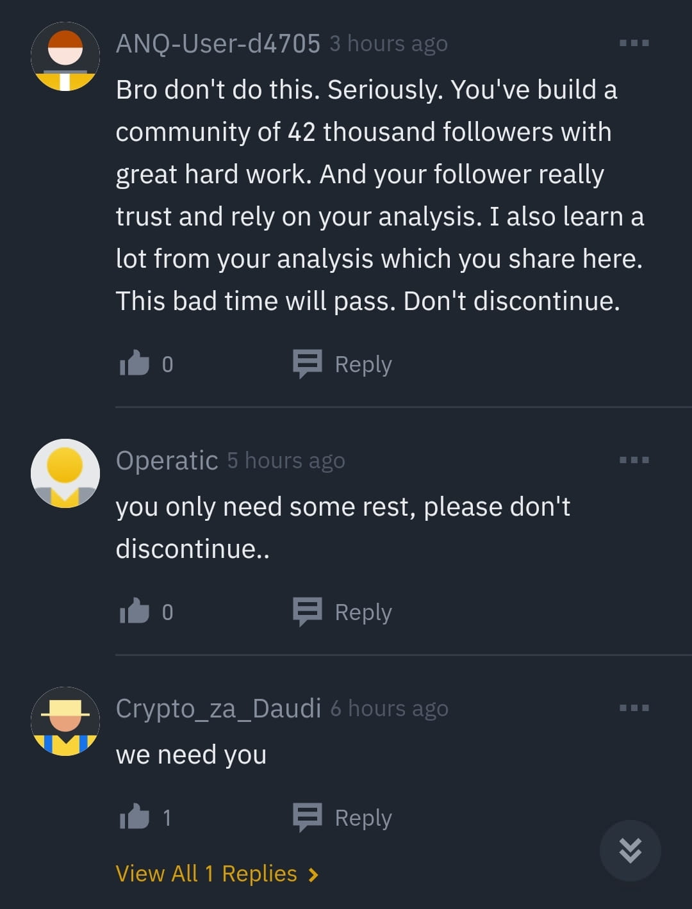The height and width of the screenshot is (909, 692).
Task: Click reply bubble icon under Crypto_za_Daudi's comment
Action: coord(308,817)
